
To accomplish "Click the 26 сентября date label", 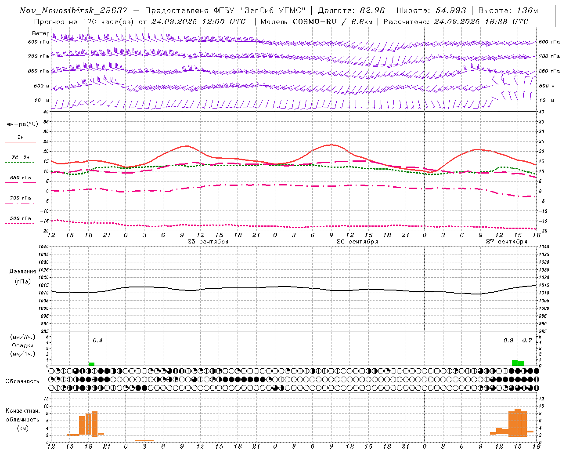I will pos(357,242).
